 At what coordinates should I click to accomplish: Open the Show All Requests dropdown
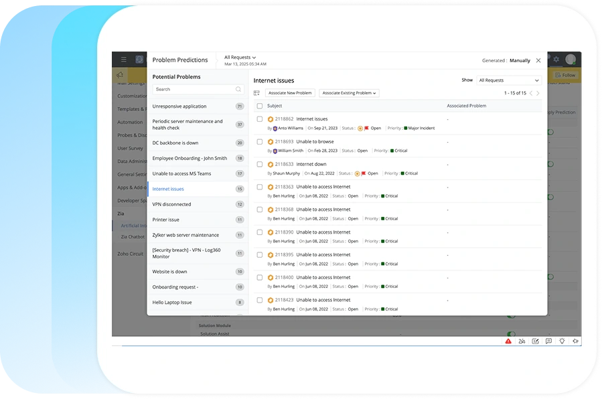[x=508, y=80]
